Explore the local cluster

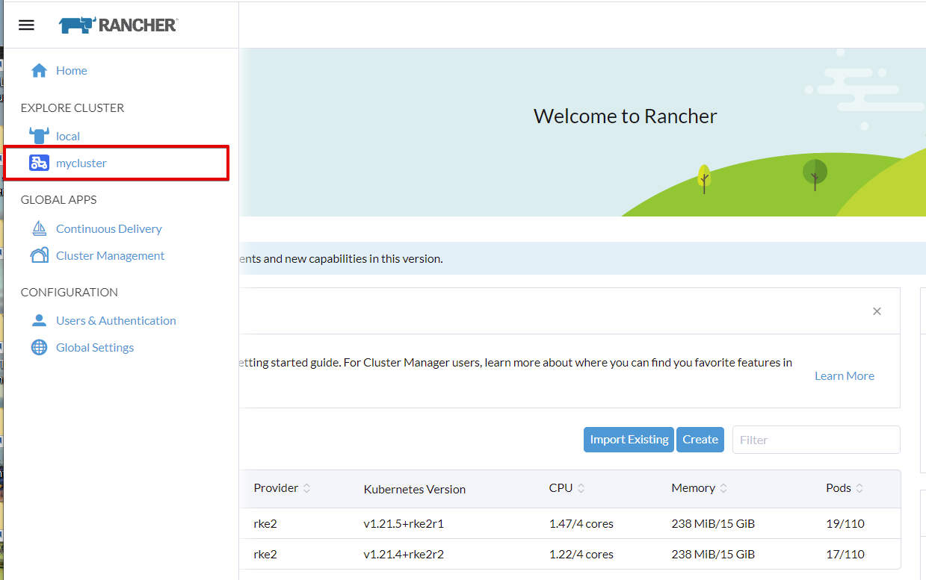click(x=68, y=136)
